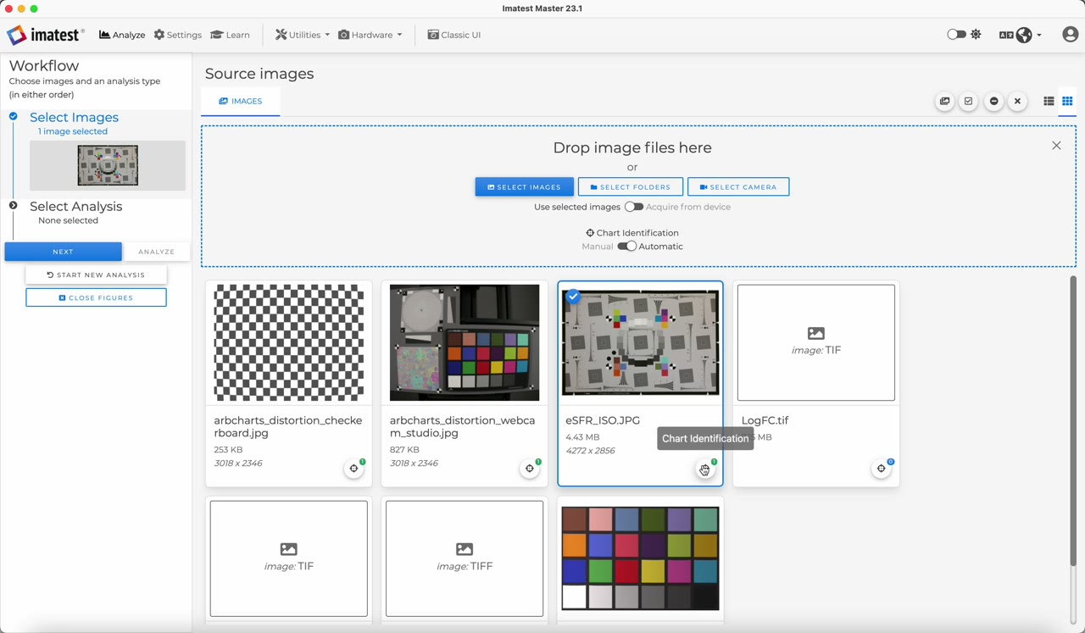Open the Analyze section
This screenshot has height=633, width=1085.
122,35
